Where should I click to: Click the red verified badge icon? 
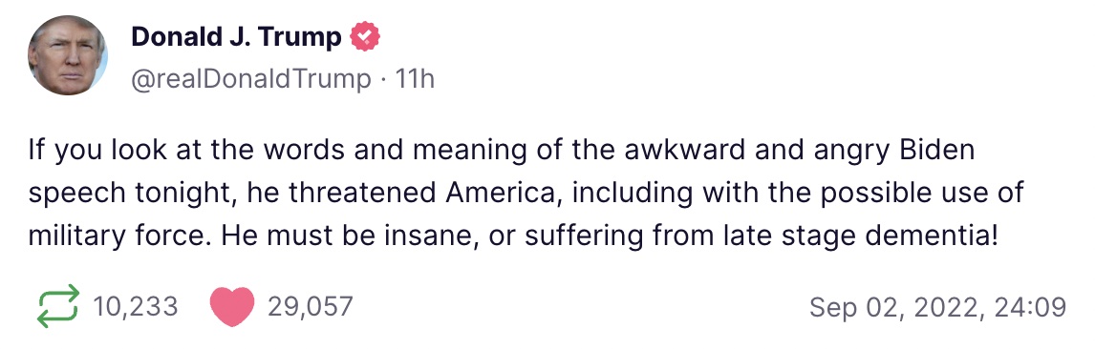(365, 36)
